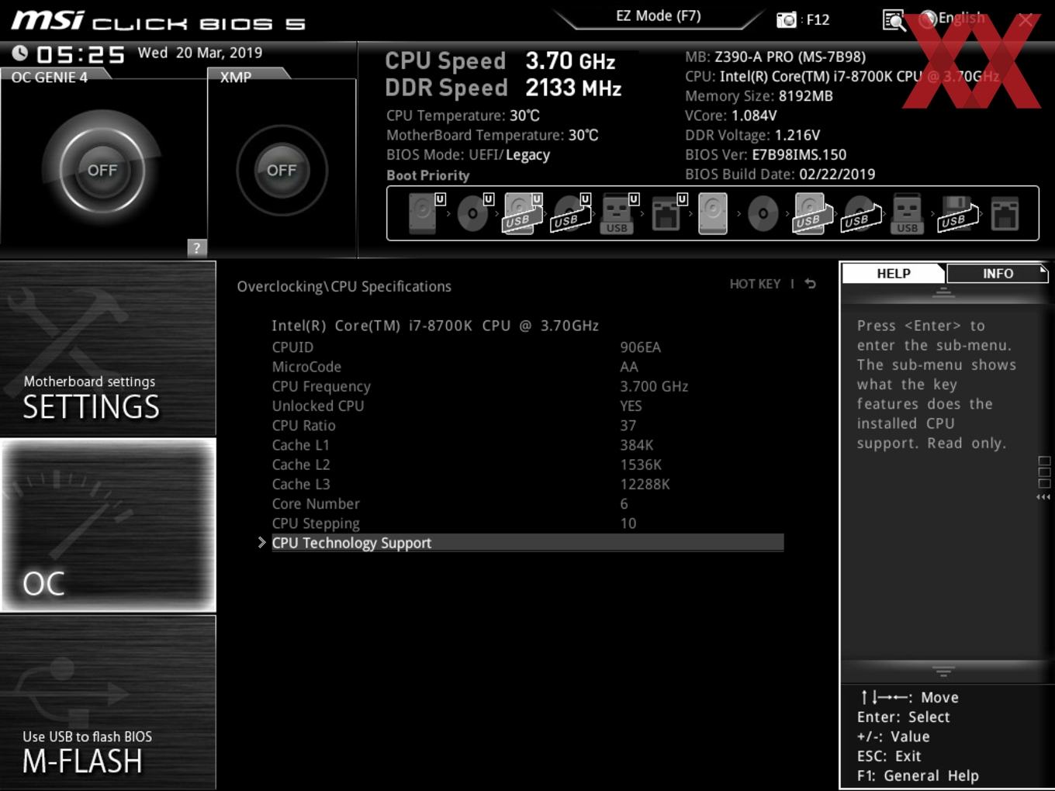Click the system clock showing 05:25
This screenshot has width=1055, height=791.
point(80,54)
